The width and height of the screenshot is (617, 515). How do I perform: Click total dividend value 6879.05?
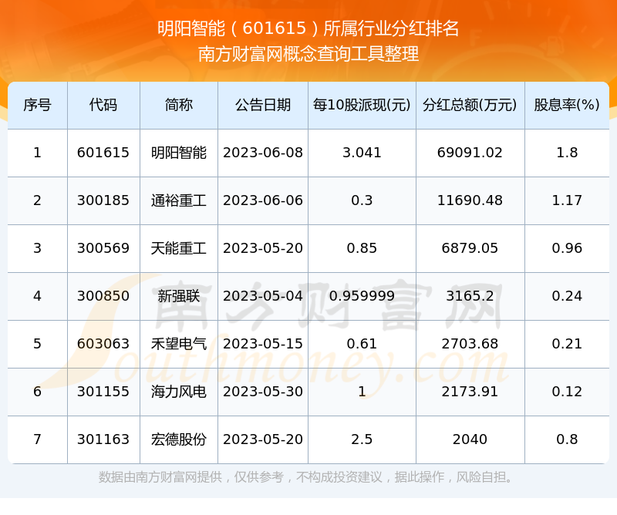(470, 248)
